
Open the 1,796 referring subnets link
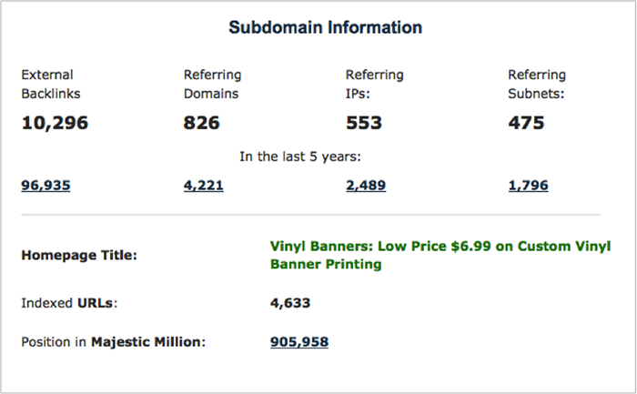click(528, 186)
